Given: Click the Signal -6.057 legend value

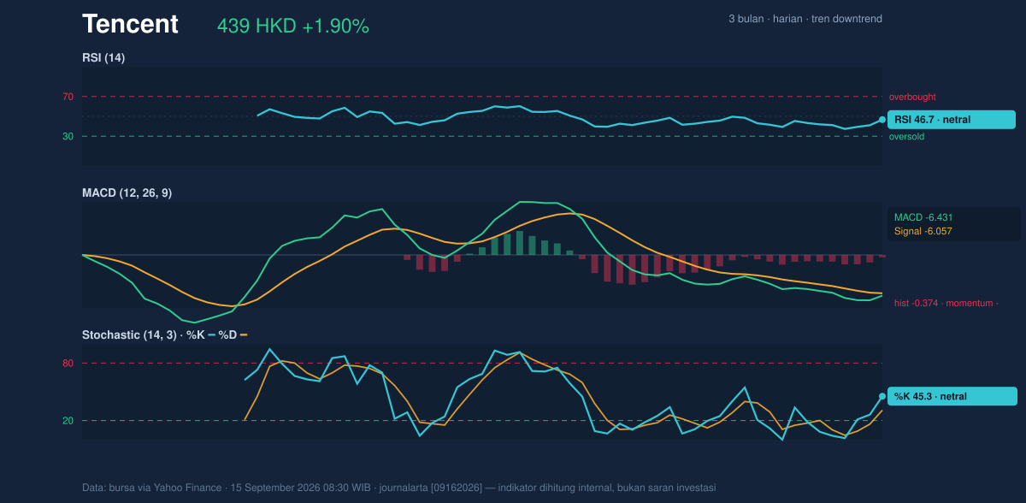Looking at the screenshot, I should pyautogui.click(x=923, y=231).
